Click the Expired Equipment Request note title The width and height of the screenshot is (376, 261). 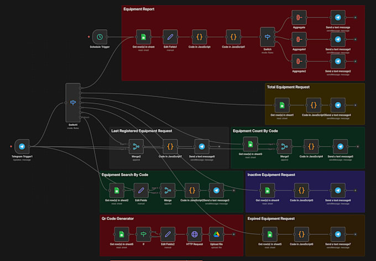click(271, 218)
